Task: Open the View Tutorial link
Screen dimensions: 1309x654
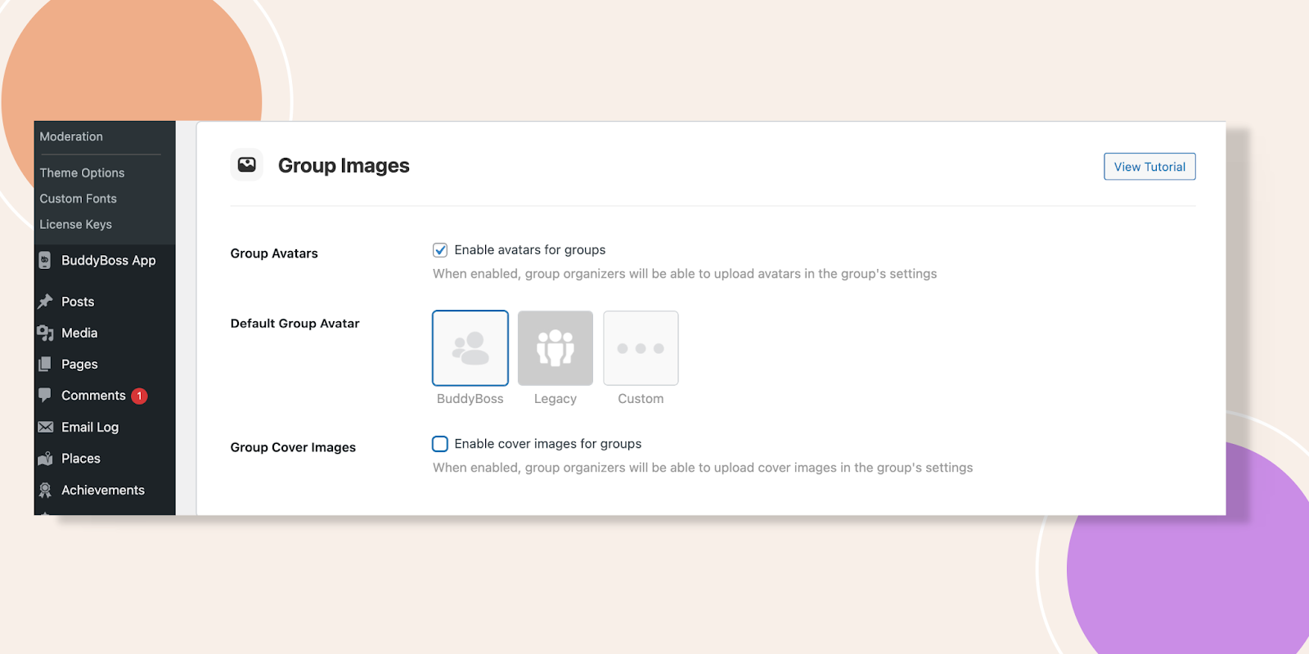Action: [x=1149, y=167]
